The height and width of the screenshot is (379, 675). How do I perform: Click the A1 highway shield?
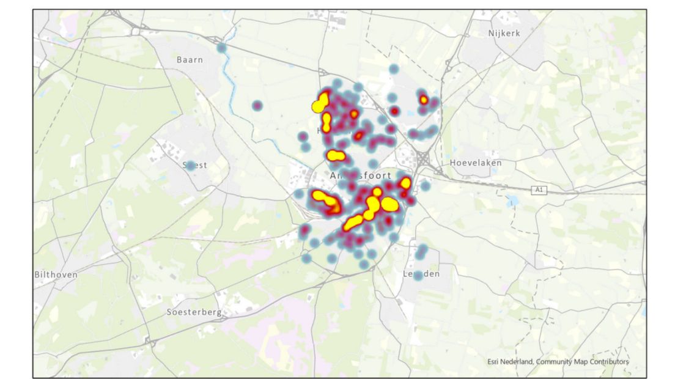click(x=539, y=189)
